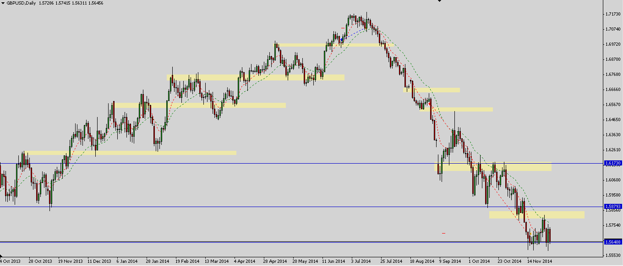Screen dimensions: 623x266
Task: Click the 28 Jan 2014 date label
Action: [158, 261]
